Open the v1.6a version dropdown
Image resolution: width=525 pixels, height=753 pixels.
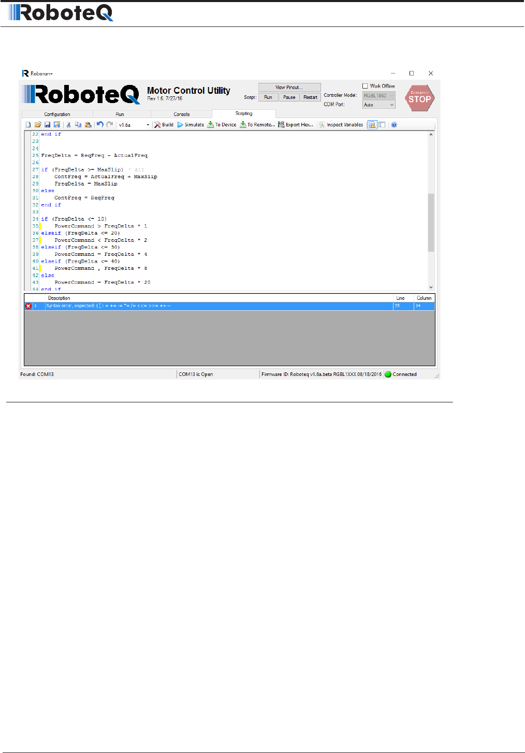[134, 125]
